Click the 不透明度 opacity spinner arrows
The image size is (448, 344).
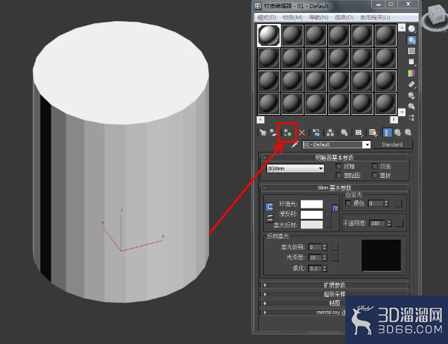389,224
